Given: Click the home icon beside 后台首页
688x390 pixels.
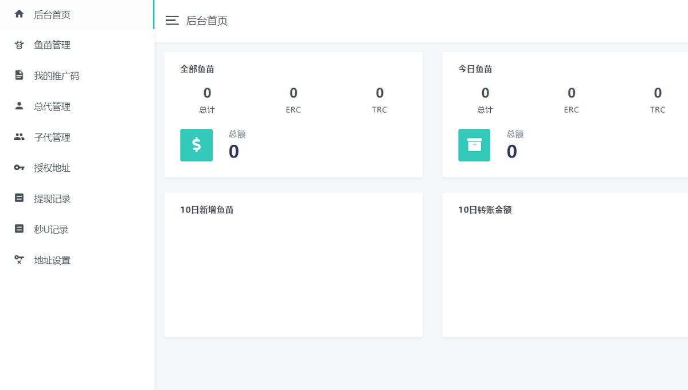Looking at the screenshot, I should pyautogui.click(x=19, y=14).
